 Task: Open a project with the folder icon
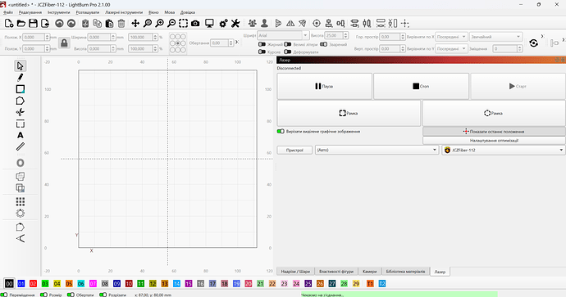pyautogui.click(x=21, y=24)
